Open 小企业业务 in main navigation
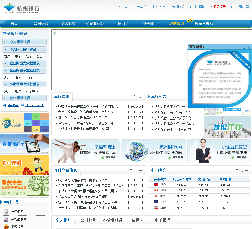The width and height of the screenshot is (252, 229). pos(95,23)
